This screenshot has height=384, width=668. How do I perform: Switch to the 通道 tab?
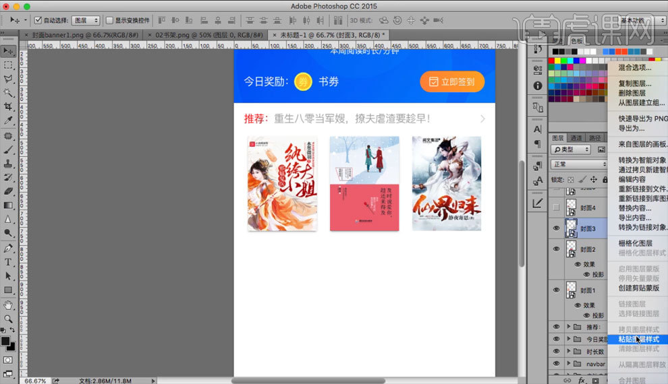click(x=576, y=138)
